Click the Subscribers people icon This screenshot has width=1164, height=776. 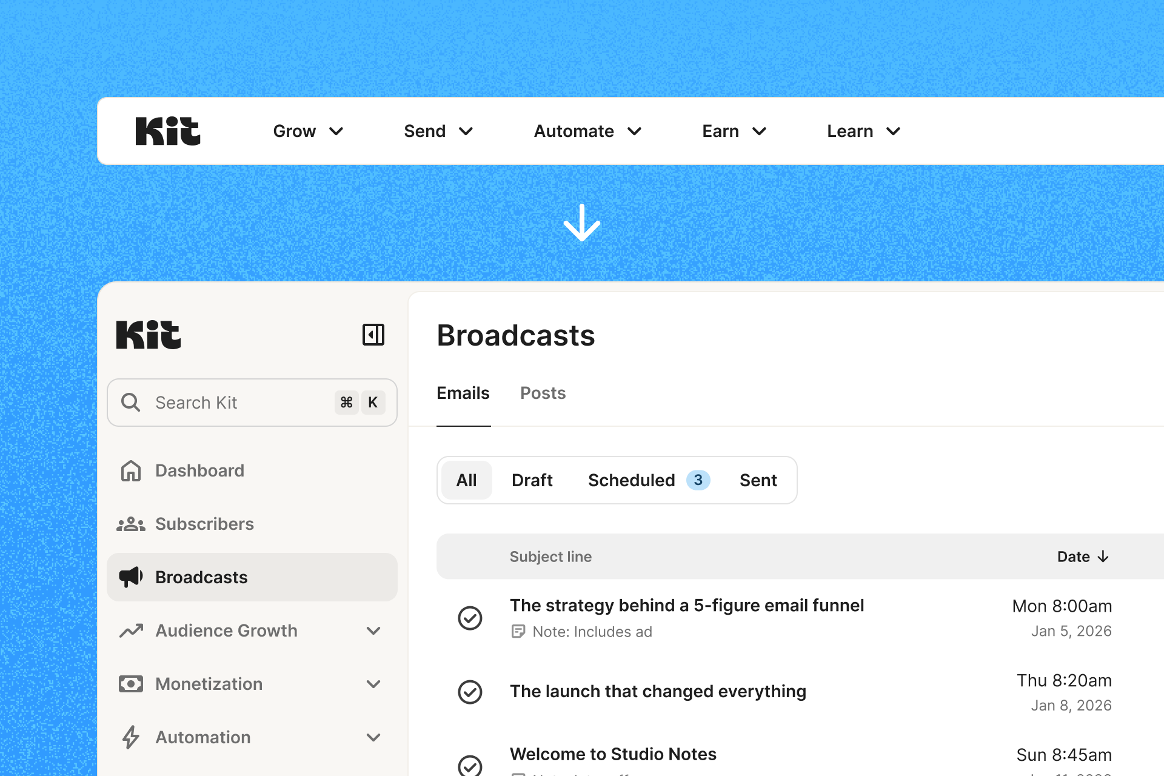tap(130, 524)
